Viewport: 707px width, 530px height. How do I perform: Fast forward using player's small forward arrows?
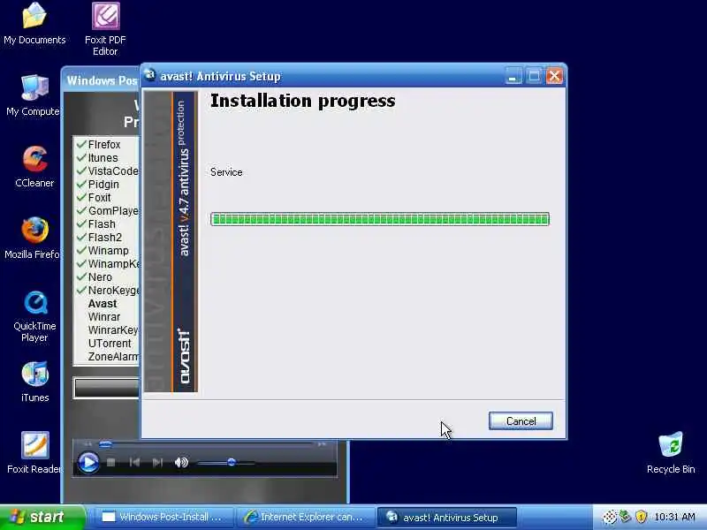point(322,444)
